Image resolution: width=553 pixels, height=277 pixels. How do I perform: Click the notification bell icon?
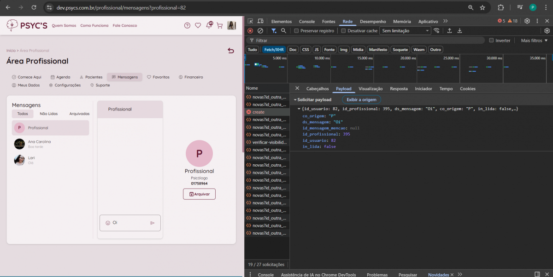209,25
